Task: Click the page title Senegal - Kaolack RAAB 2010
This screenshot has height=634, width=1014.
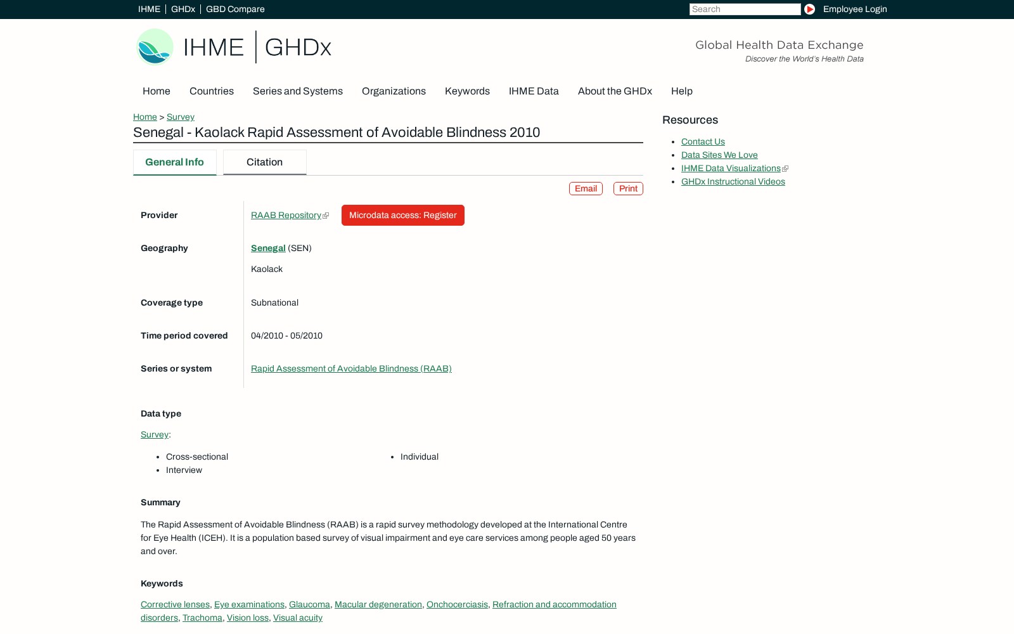Action: click(x=337, y=133)
